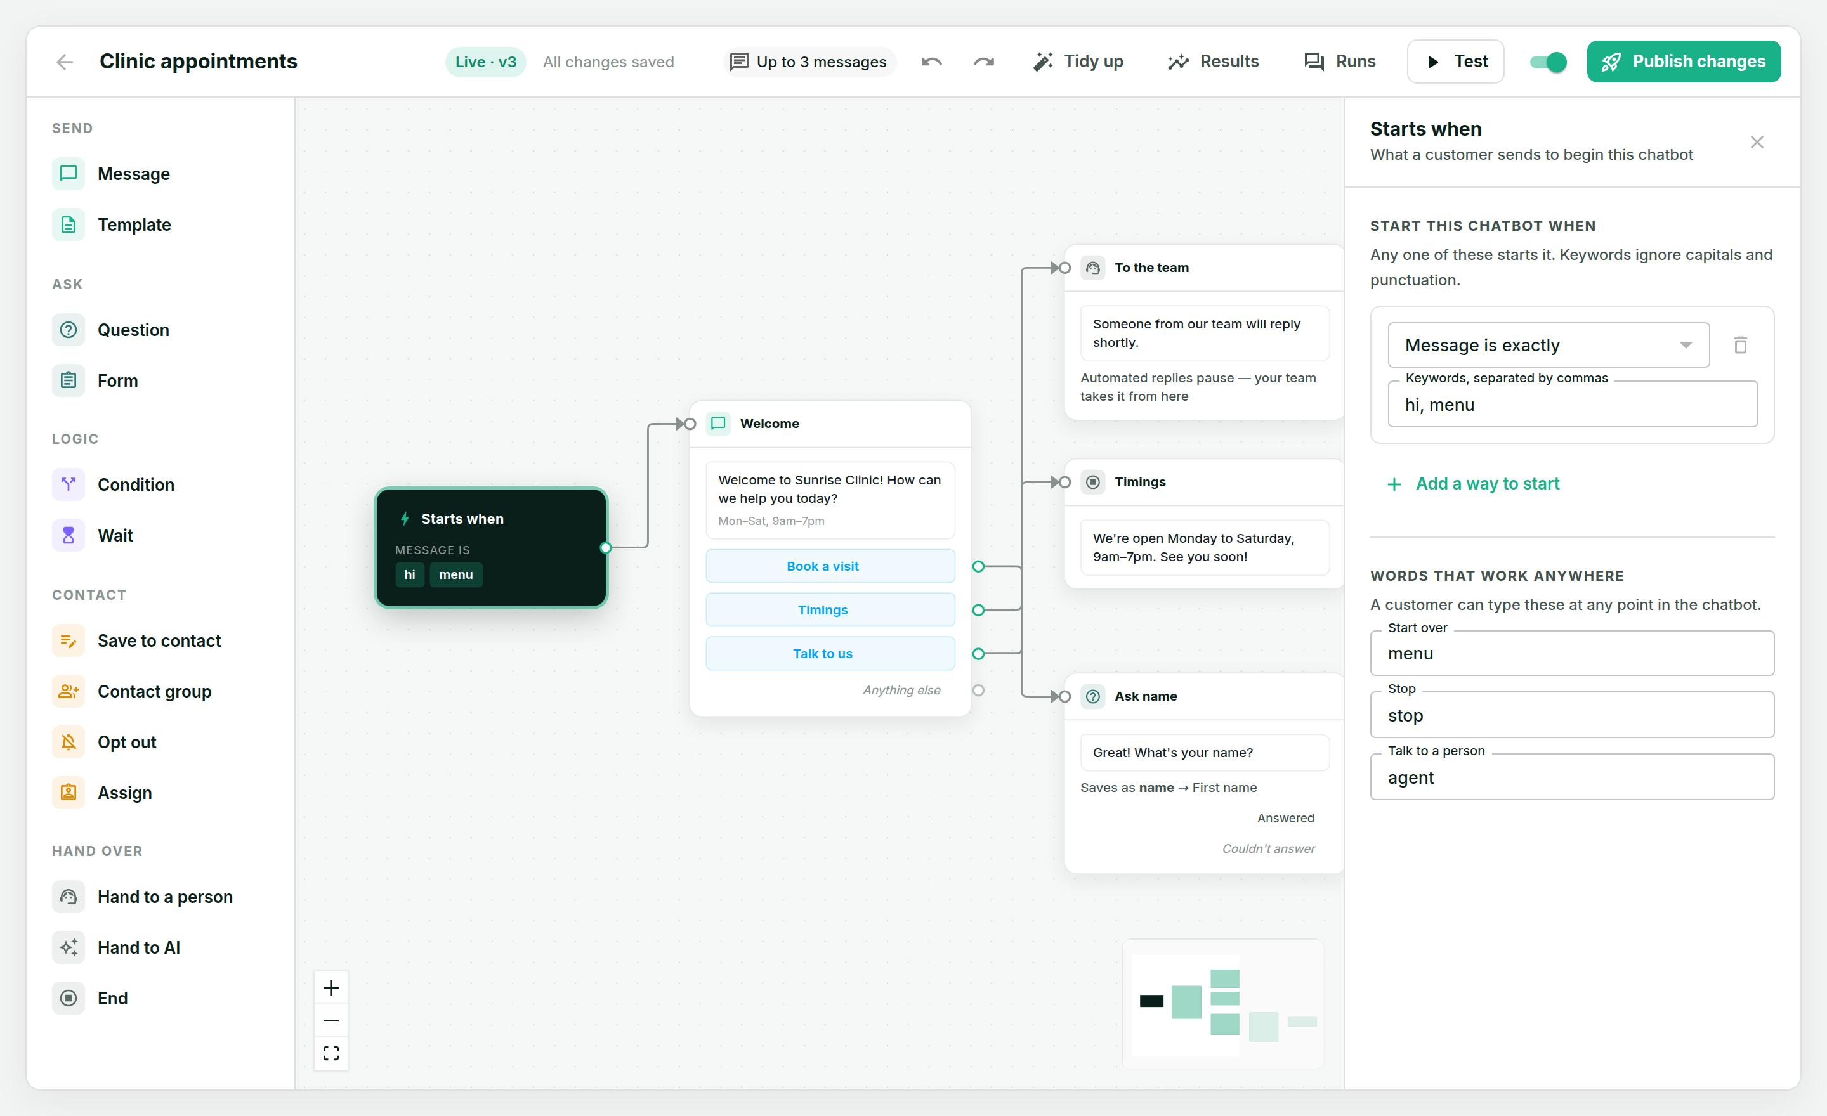Close the Starts when panel
This screenshot has width=1827, height=1116.
(x=1757, y=141)
